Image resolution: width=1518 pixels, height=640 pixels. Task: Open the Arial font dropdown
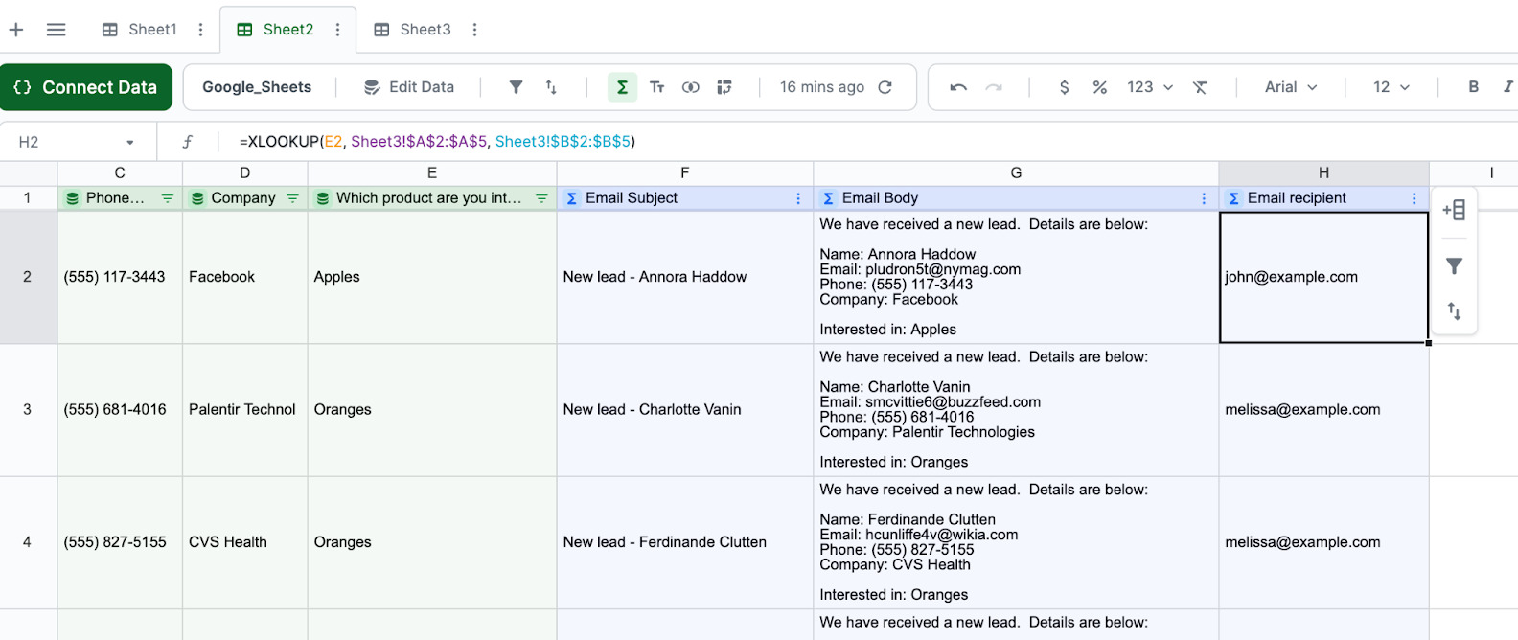click(x=1291, y=87)
